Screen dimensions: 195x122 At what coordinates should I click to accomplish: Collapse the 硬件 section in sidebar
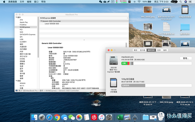point(16,17)
